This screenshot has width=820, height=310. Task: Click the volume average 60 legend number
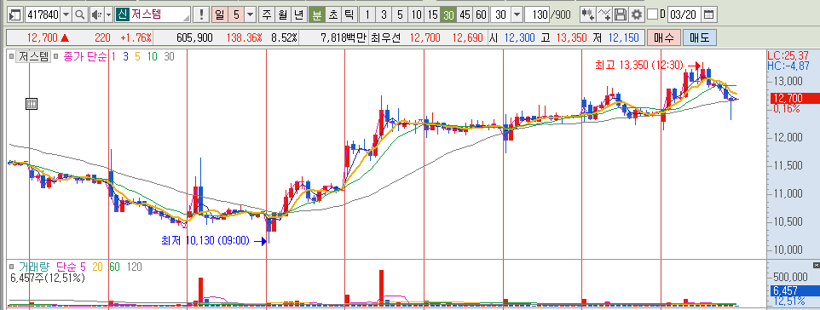pyautogui.click(x=114, y=267)
